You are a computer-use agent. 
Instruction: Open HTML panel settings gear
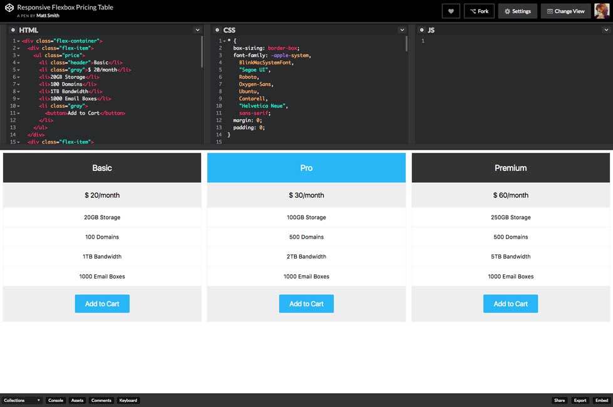click(13, 30)
